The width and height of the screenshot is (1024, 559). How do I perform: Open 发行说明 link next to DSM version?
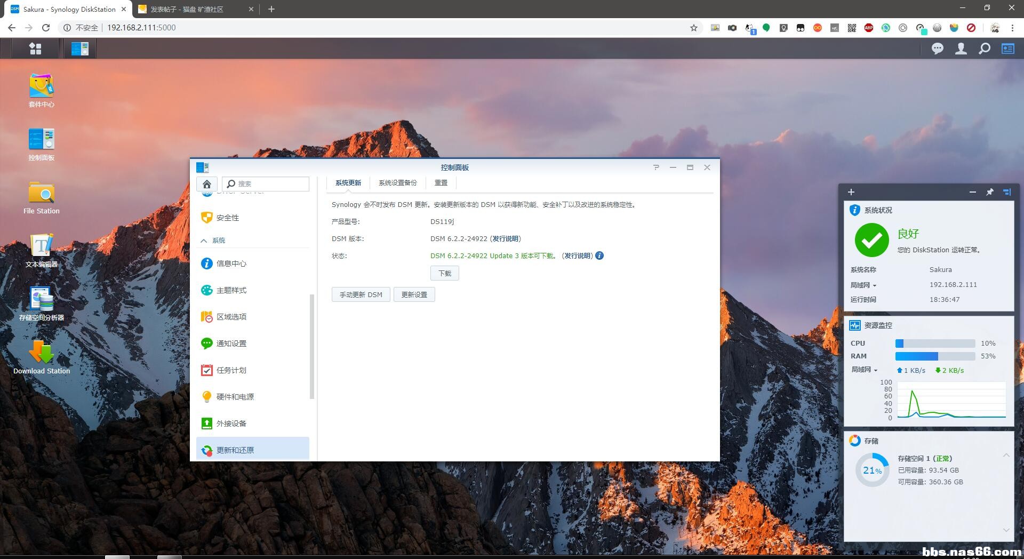coord(505,238)
